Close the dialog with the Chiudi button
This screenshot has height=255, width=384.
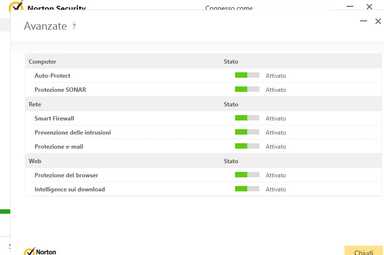(x=364, y=251)
